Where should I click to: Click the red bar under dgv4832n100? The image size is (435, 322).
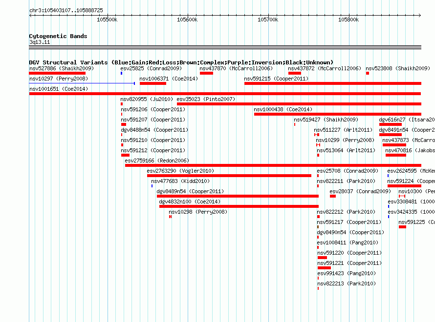coord(239,206)
